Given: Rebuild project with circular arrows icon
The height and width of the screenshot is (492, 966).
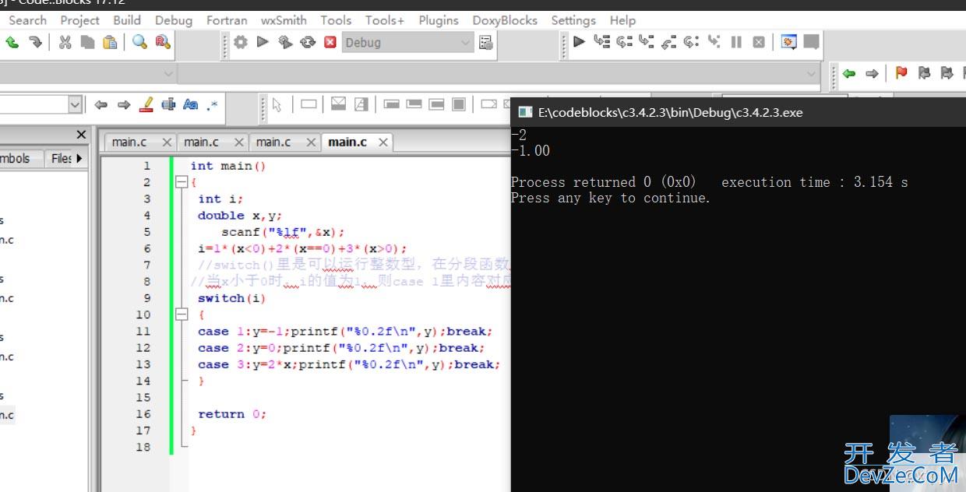Looking at the screenshot, I should pyautogui.click(x=308, y=42).
